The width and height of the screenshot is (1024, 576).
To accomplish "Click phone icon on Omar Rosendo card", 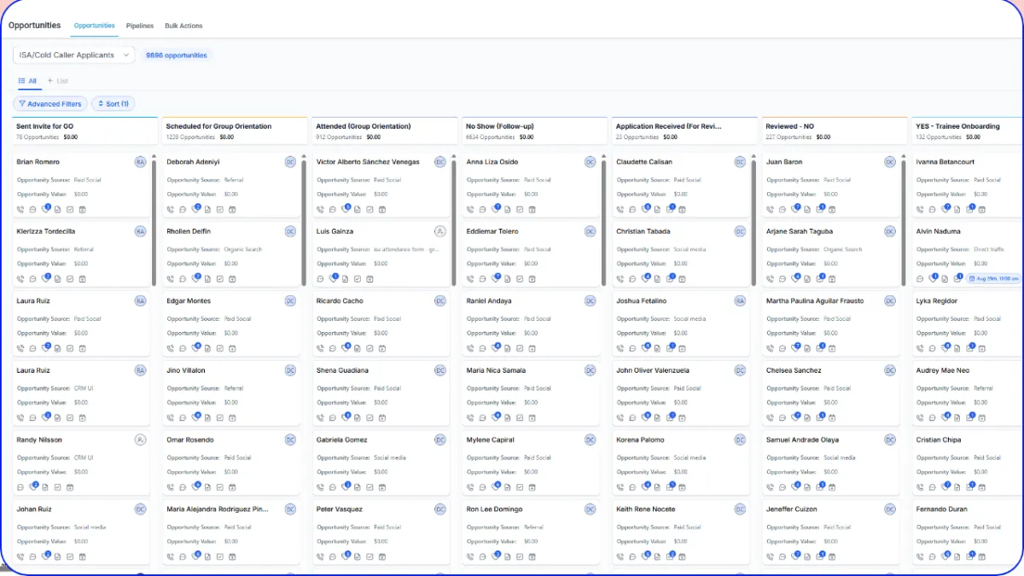I will pos(171,487).
